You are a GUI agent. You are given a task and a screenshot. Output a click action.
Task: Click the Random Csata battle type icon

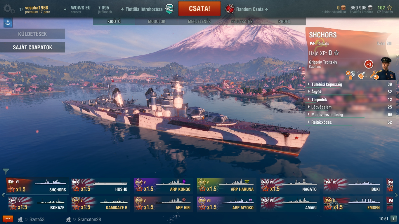(230, 9)
